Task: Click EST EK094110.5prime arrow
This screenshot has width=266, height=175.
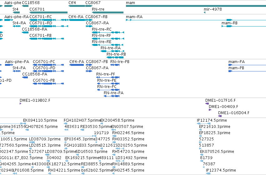Action: pos(25,124)
